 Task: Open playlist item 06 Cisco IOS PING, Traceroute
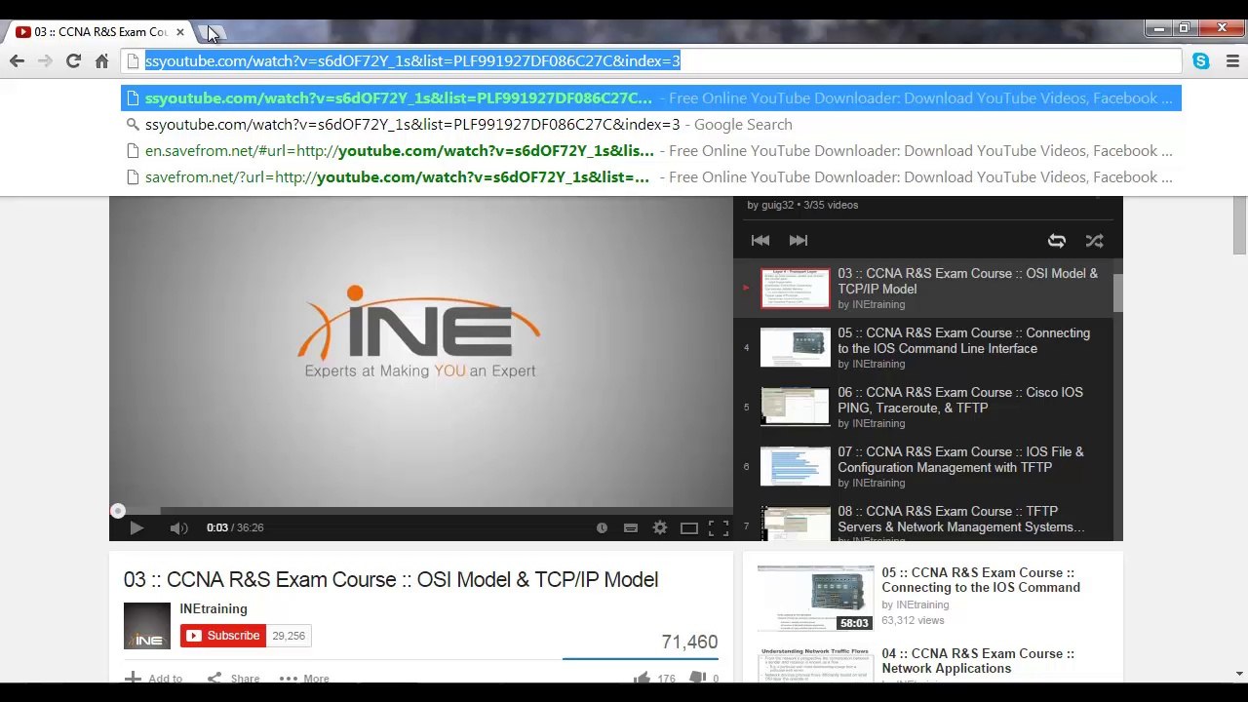[x=923, y=407]
